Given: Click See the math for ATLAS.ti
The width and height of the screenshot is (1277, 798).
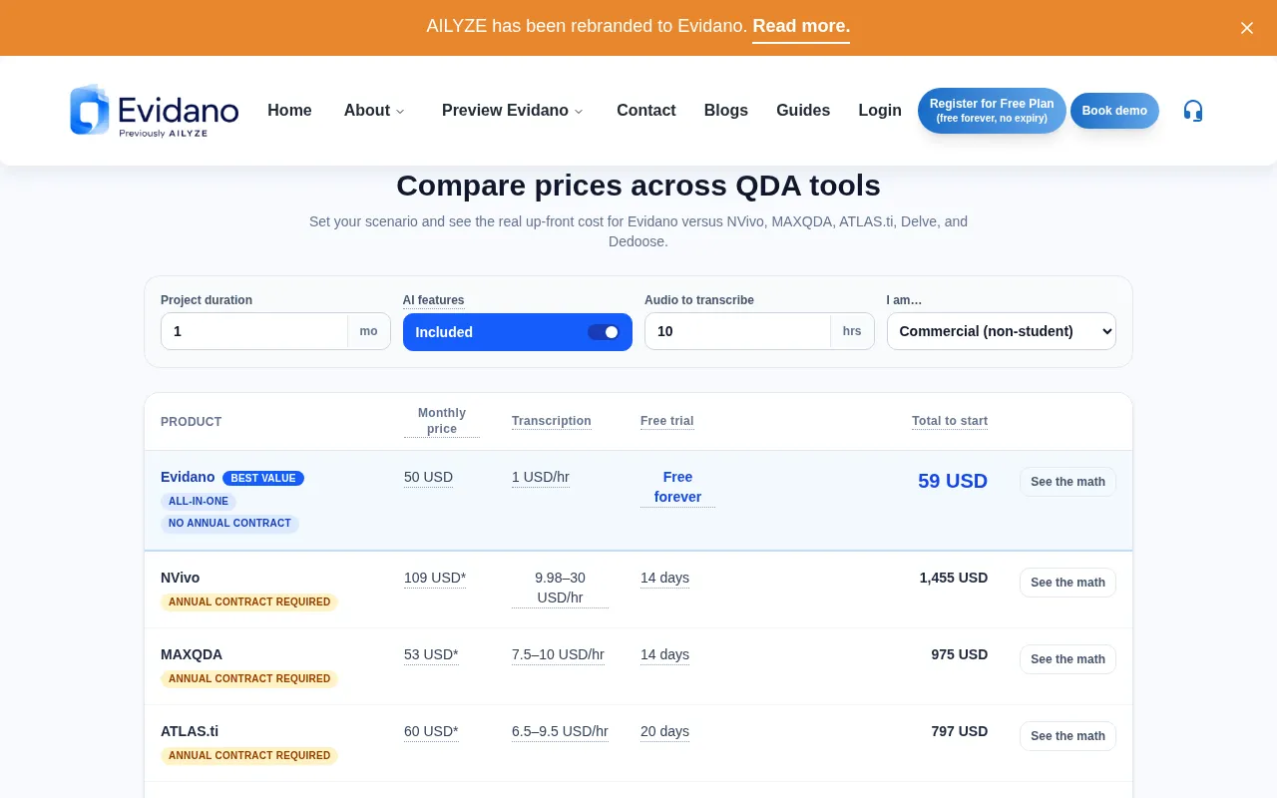Looking at the screenshot, I should pos(1067,736).
